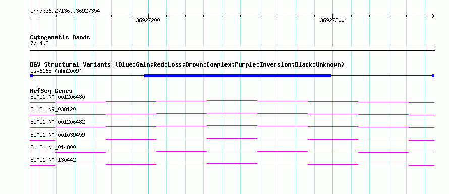The width and height of the screenshot is (449, 194).
Task: Select the RefSeq Genes track title
Action: click(51, 91)
